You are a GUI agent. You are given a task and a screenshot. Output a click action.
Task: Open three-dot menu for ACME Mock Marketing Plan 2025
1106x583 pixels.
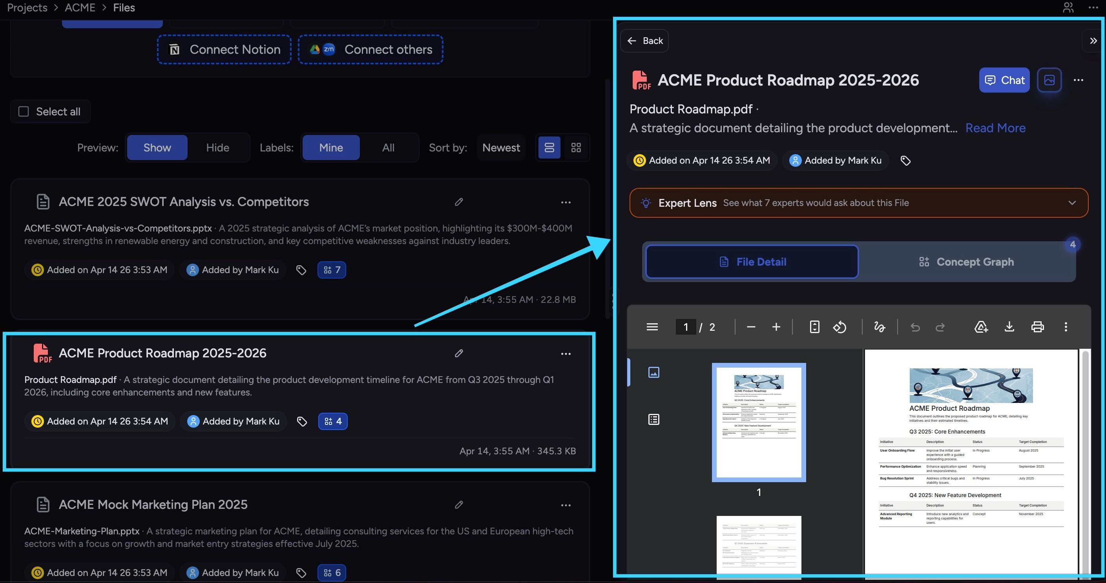click(x=566, y=505)
